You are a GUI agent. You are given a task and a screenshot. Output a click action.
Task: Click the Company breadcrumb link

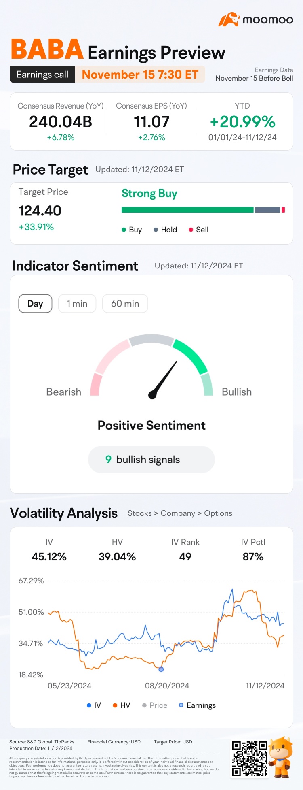click(x=178, y=513)
